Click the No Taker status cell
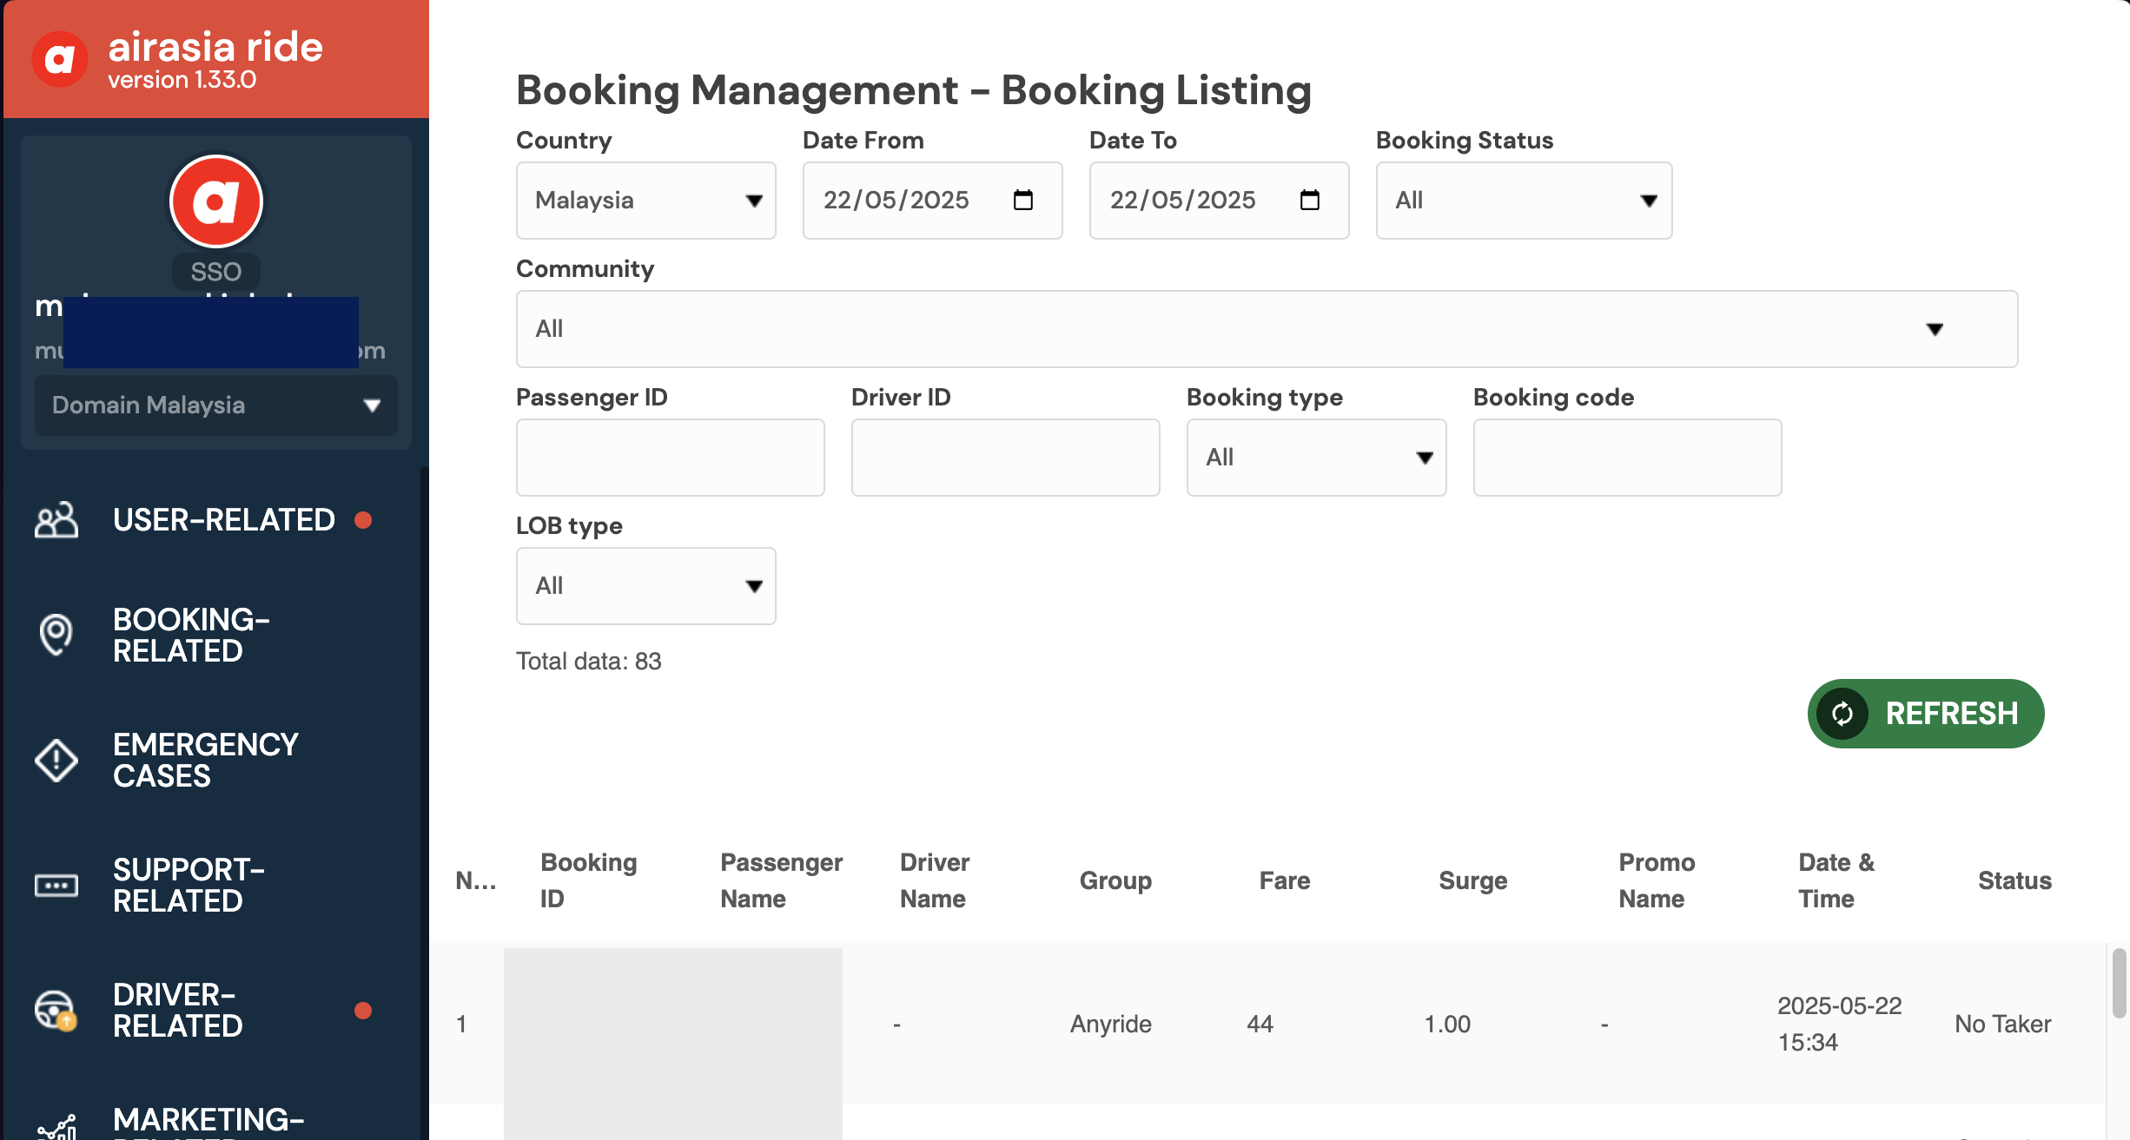 [2003, 1025]
